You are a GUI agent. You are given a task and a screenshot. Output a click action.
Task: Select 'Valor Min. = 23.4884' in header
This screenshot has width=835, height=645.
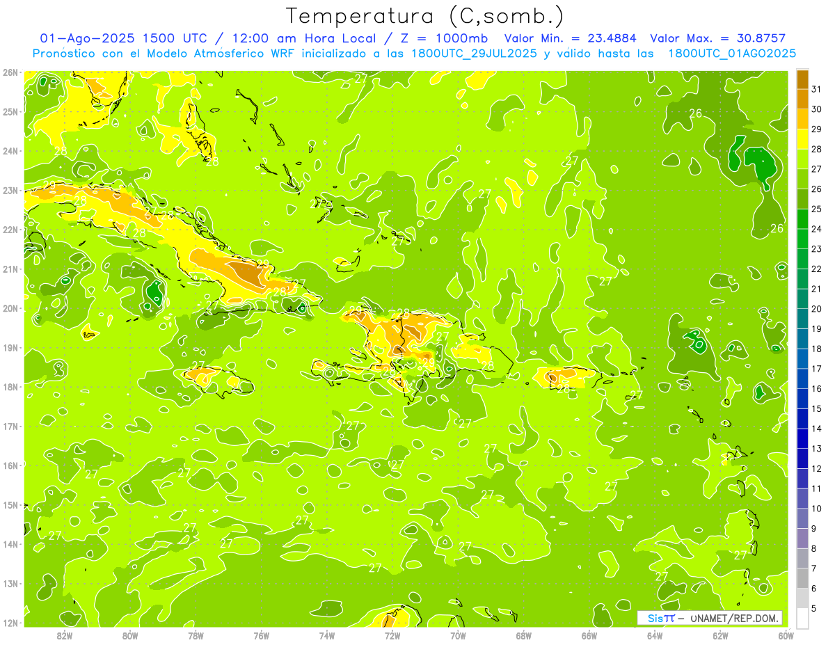pos(571,38)
